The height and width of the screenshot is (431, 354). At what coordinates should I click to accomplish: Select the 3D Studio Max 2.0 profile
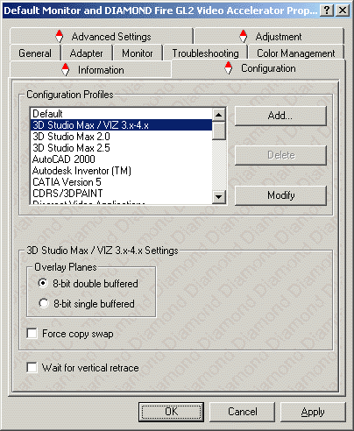tap(121, 137)
